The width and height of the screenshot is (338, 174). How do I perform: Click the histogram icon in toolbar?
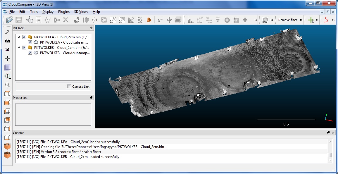190,20
